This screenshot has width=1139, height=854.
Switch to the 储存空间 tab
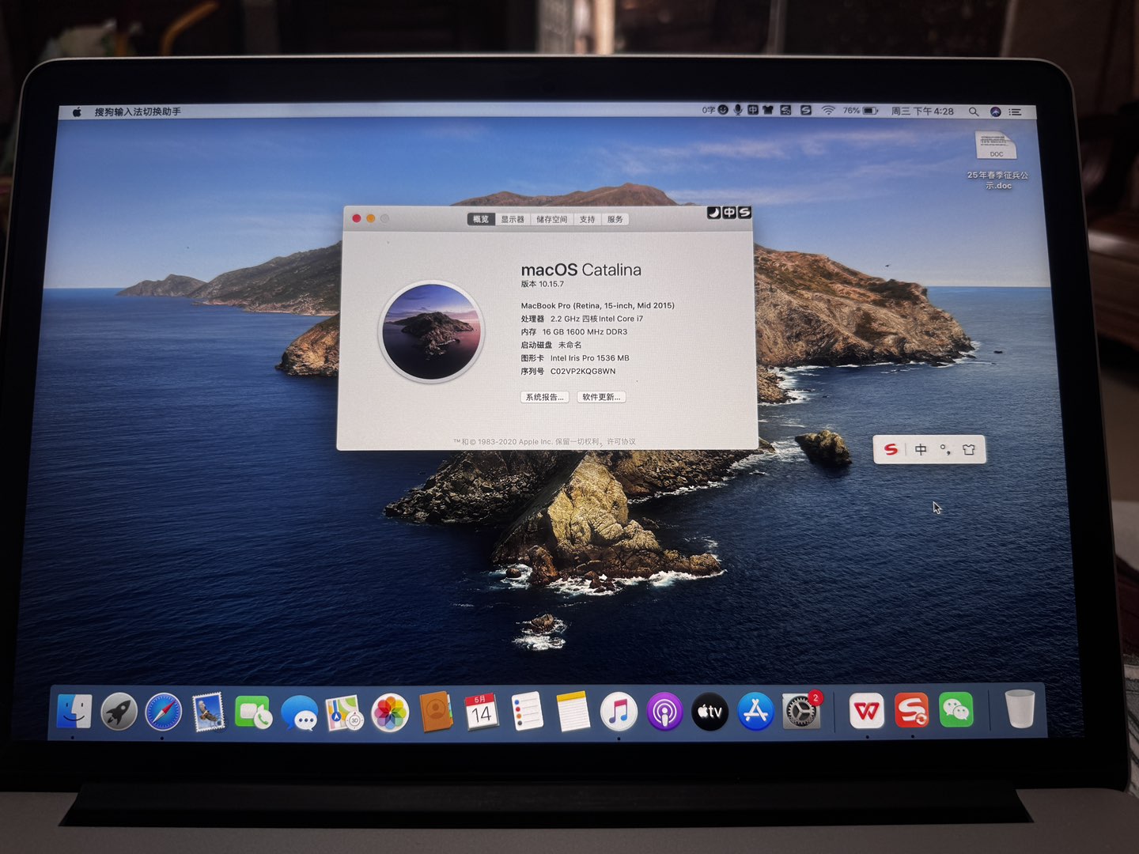coord(551,219)
